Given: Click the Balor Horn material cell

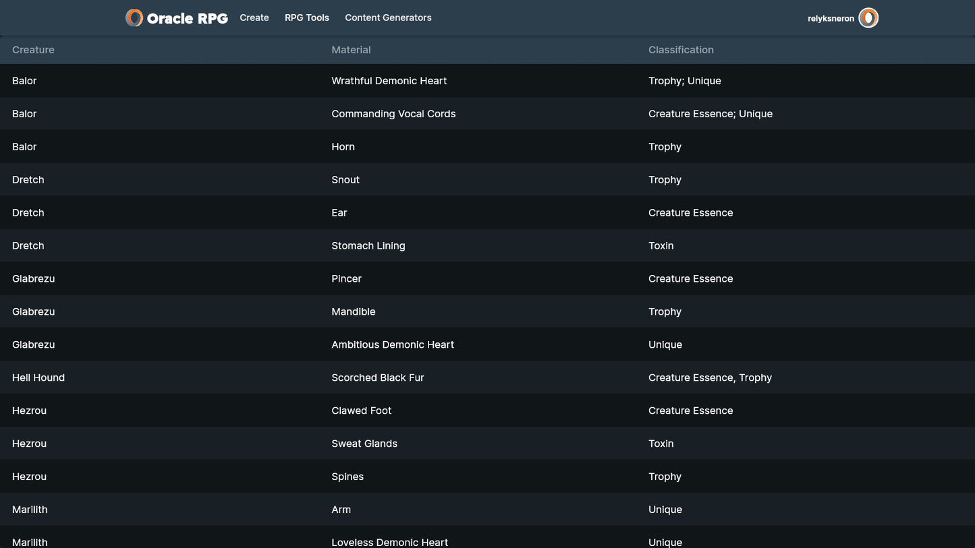Looking at the screenshot, I should (343, 147).
